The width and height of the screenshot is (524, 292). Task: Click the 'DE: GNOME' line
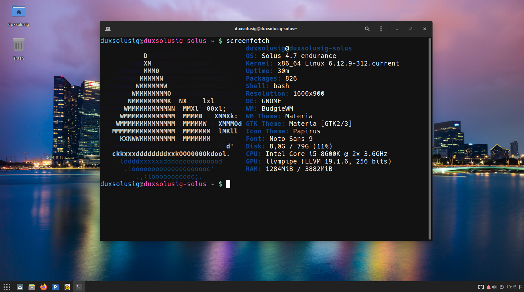click(264, 101)
